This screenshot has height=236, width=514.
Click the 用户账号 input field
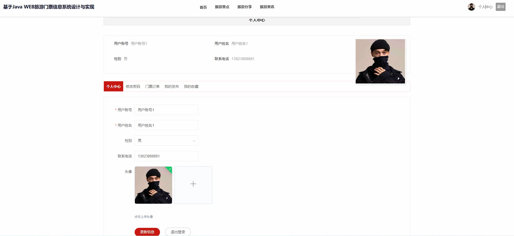pos(166,110)
